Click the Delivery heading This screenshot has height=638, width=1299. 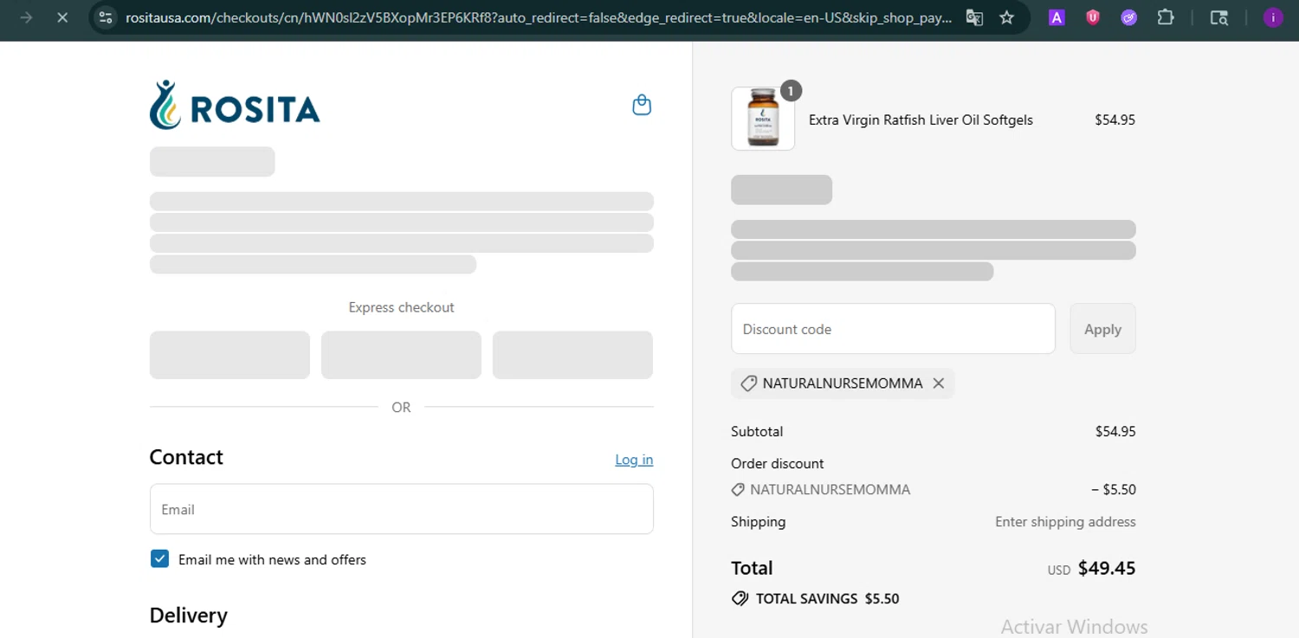pyautogui.click(x=188, y=615)
